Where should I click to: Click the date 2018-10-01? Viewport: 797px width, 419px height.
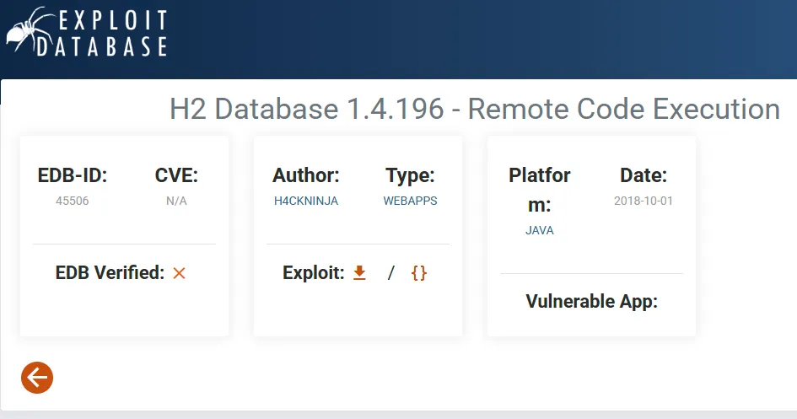[643, 201]
